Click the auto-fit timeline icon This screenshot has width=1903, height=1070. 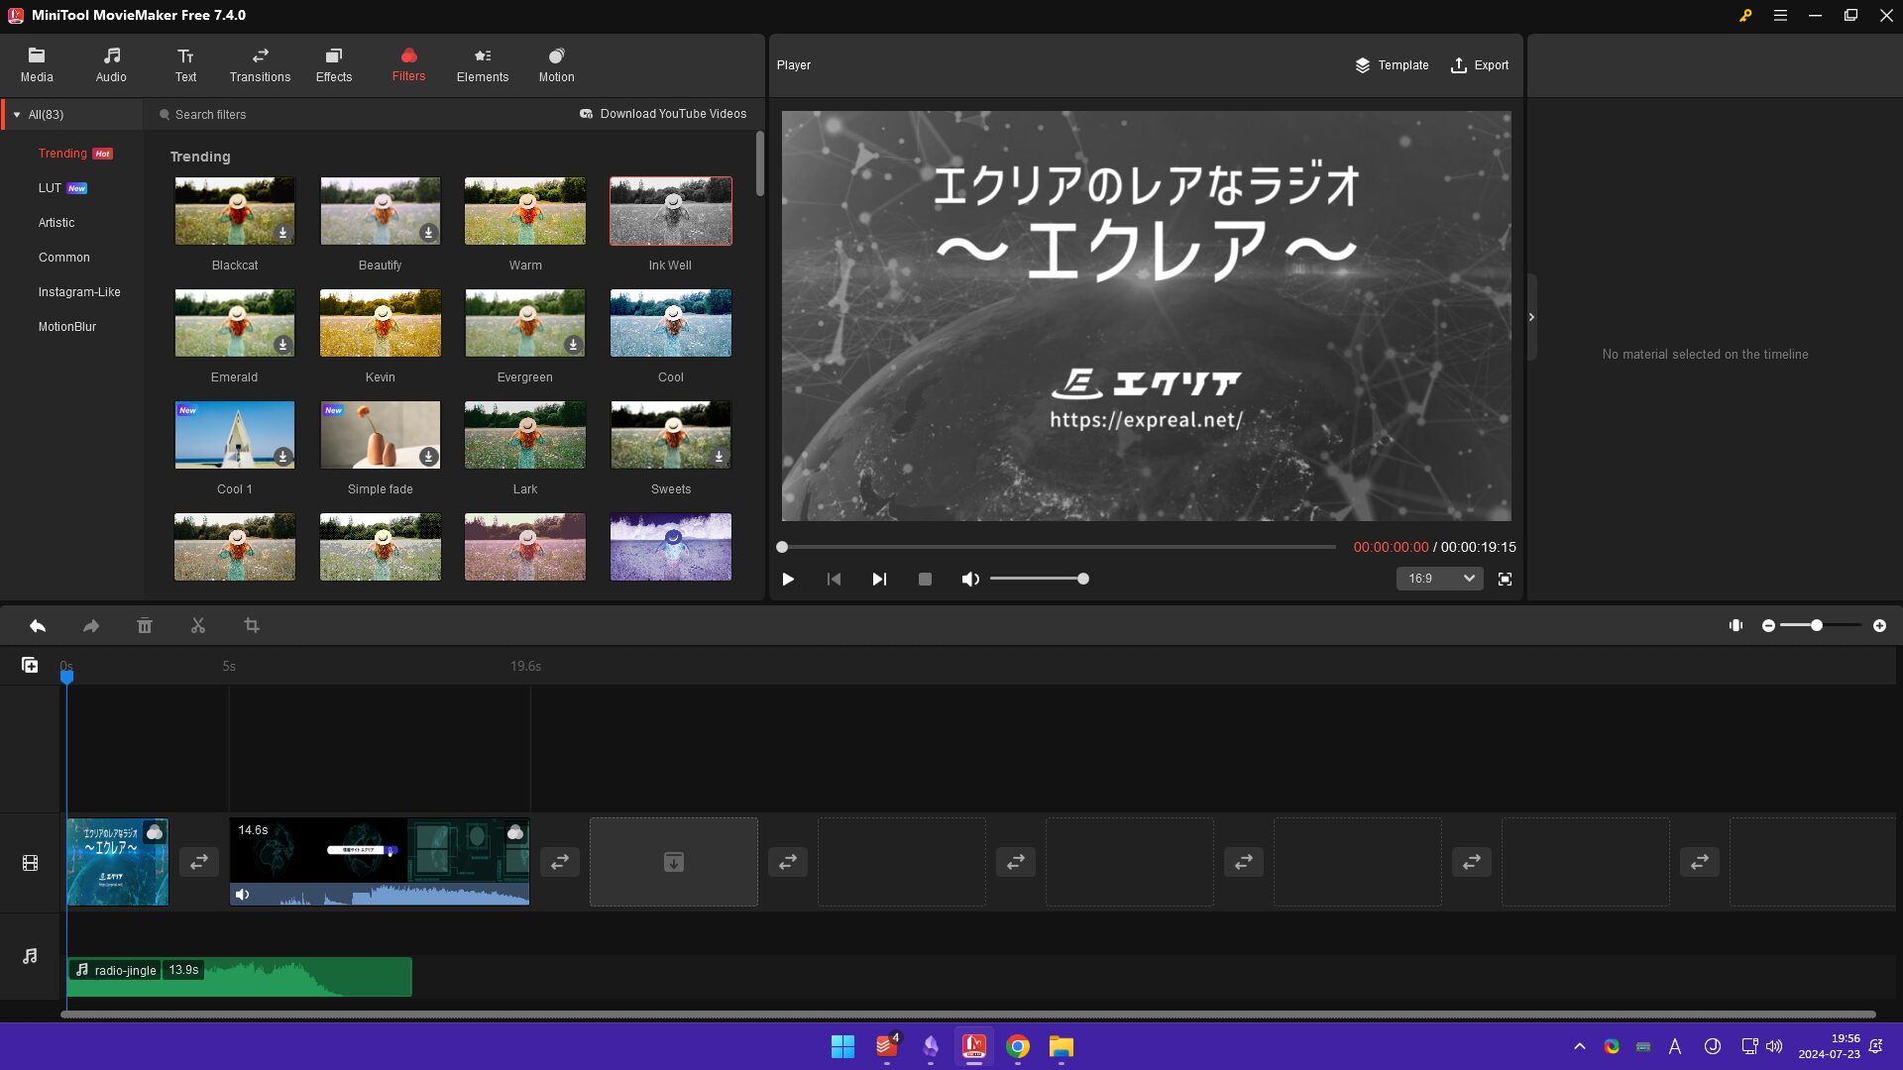pyautogui.click(x=1735, y=626)
